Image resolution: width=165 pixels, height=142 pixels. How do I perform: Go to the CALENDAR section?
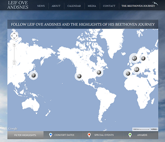pos(74,6)
